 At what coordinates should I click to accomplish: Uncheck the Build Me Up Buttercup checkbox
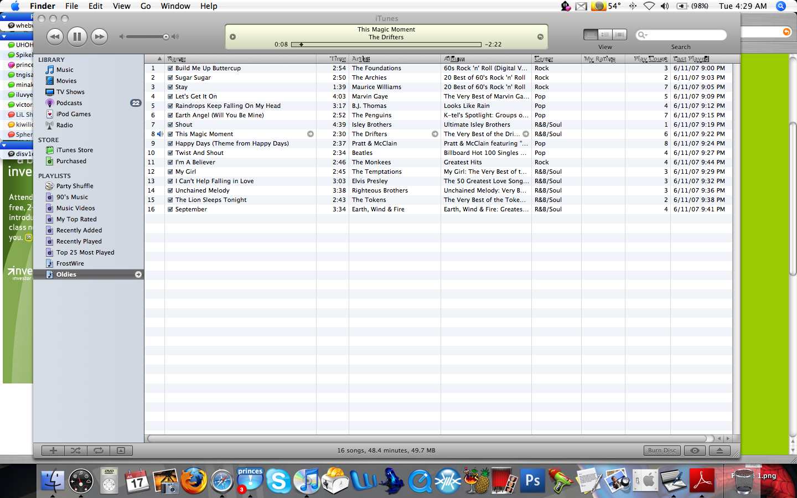pos(170,69)
